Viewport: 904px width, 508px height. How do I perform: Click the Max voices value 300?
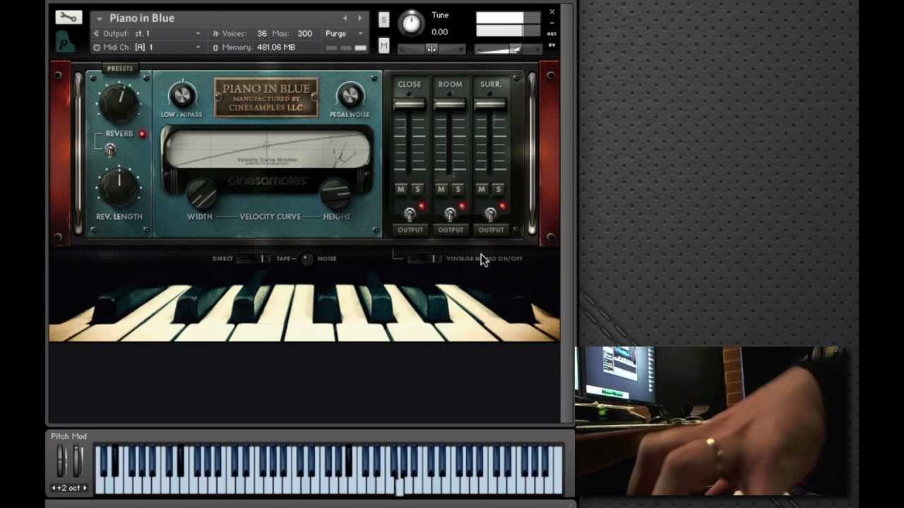coord(304,34)
